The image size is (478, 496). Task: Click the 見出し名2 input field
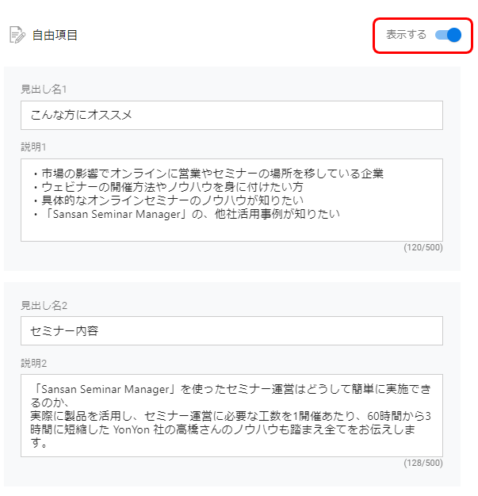[231, 330]
